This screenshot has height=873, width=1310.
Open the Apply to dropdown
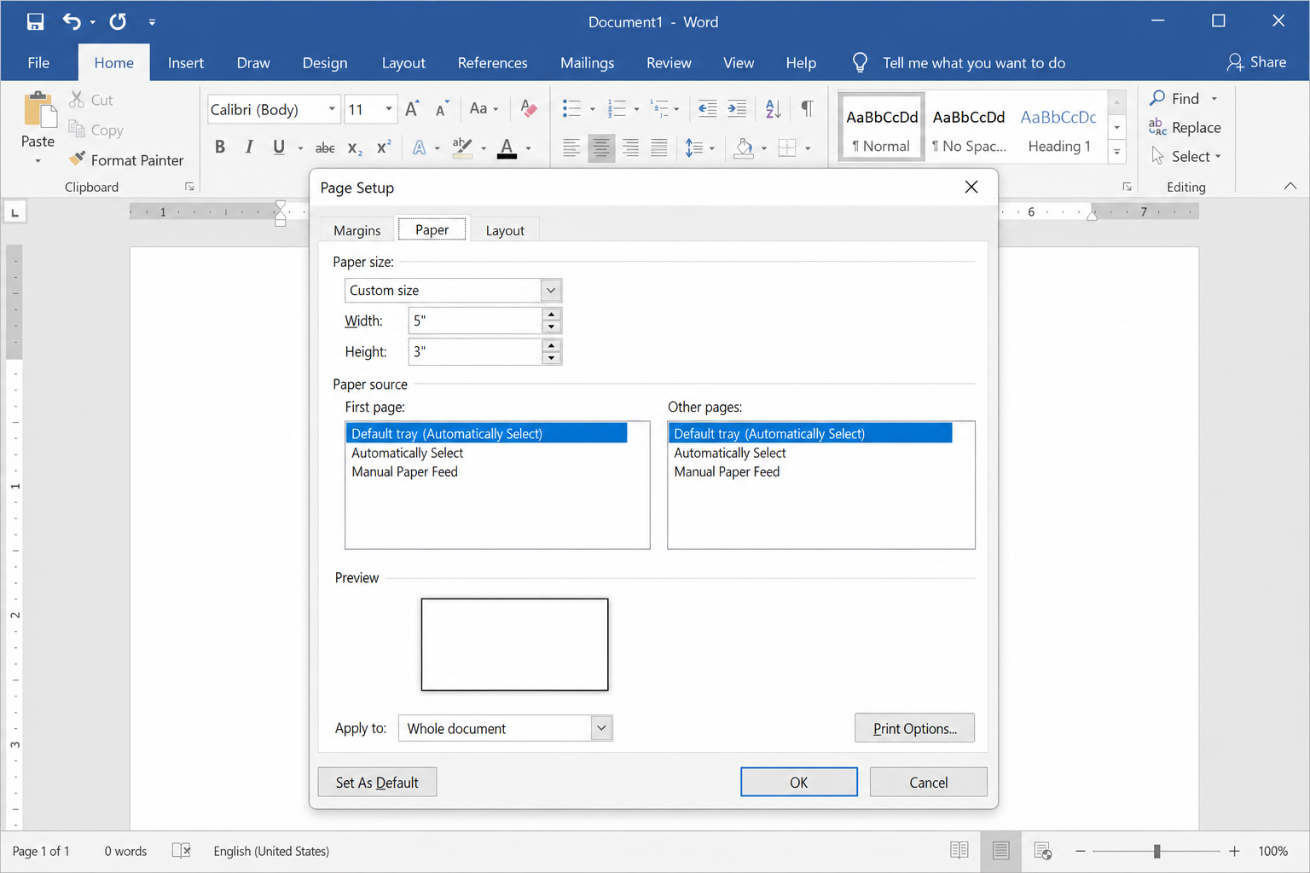coord(601,728)
